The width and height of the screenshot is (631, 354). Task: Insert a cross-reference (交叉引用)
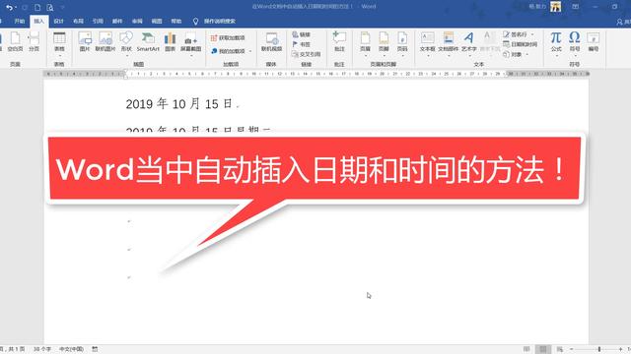click(307, 54)
